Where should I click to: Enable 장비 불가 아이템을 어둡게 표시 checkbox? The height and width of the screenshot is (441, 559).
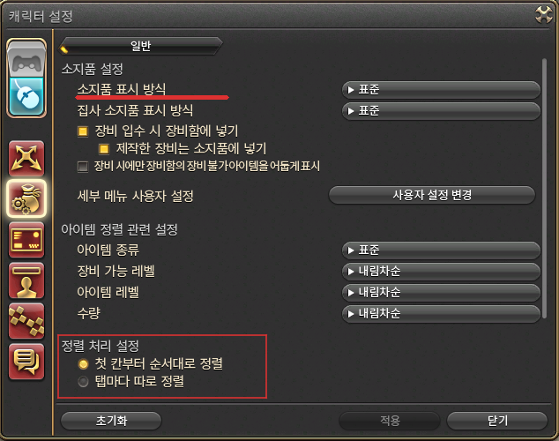(x=83, y=167)
